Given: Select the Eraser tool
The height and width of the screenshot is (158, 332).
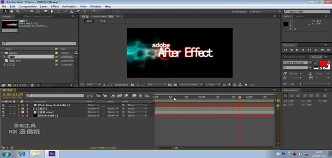Looking at the screenshot, I should 78,11.
